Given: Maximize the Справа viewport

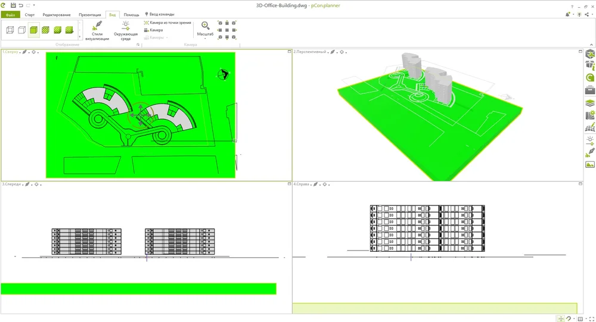Looking at the screenshot, I should point(581,185).
